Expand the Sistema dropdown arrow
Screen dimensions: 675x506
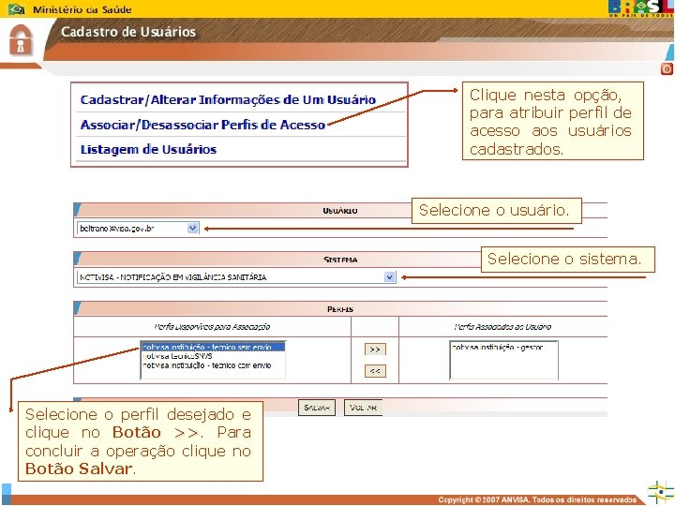coord(390,277)
